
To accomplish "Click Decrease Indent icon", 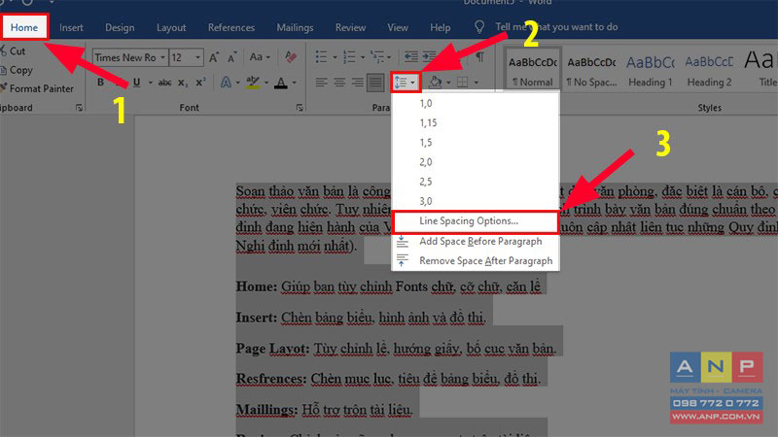I will [x=410, y=56].
